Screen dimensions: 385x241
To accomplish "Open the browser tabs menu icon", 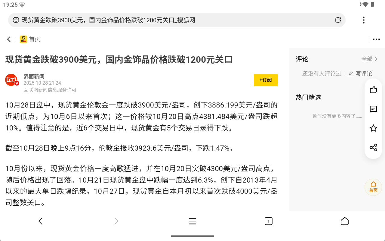I will (192, 221).
